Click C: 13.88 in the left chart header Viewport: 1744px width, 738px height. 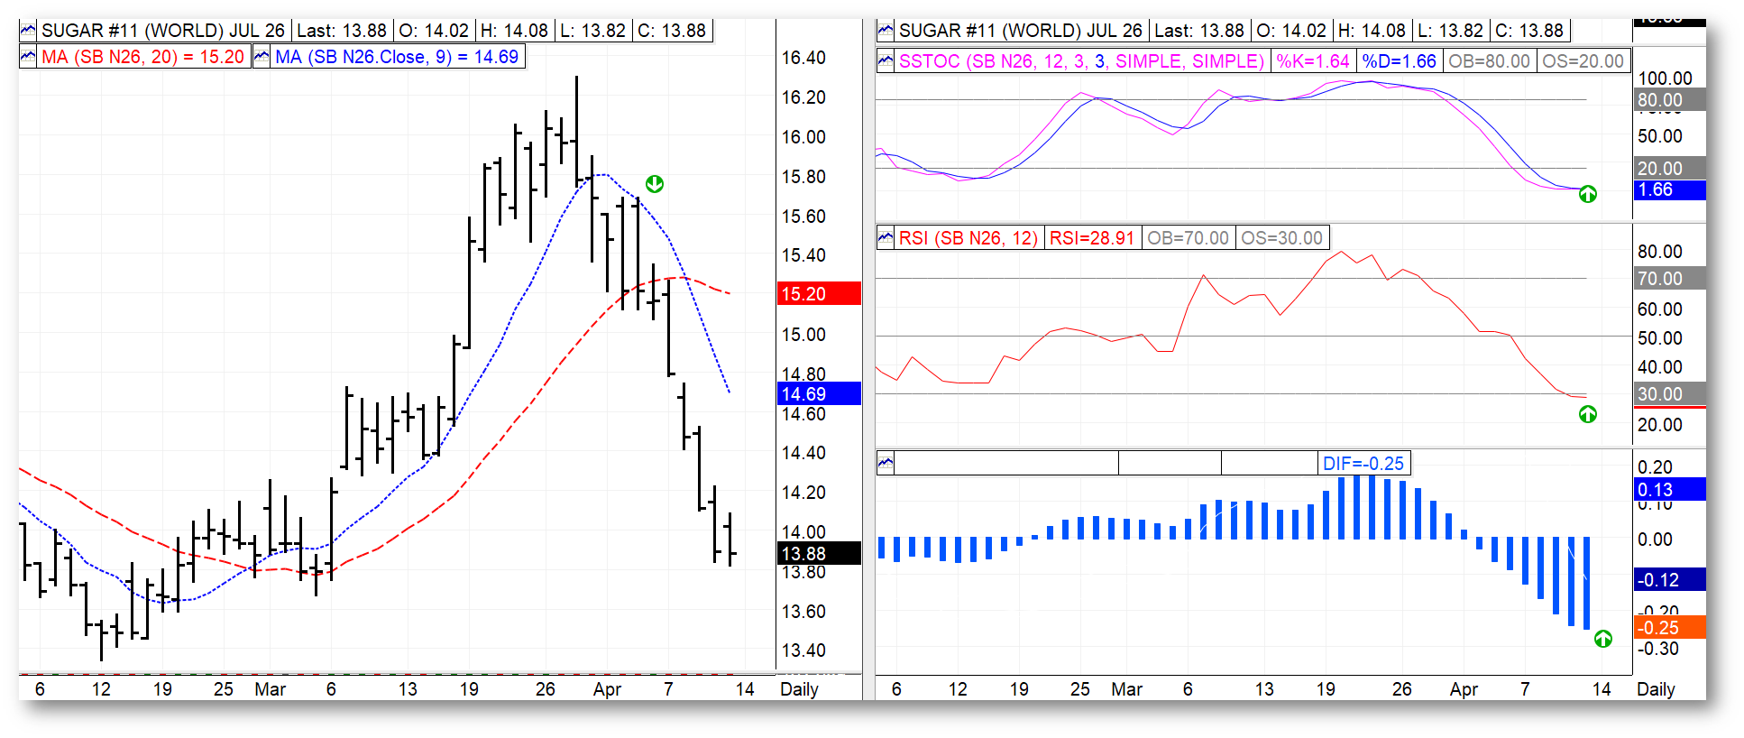pos(672,31)
